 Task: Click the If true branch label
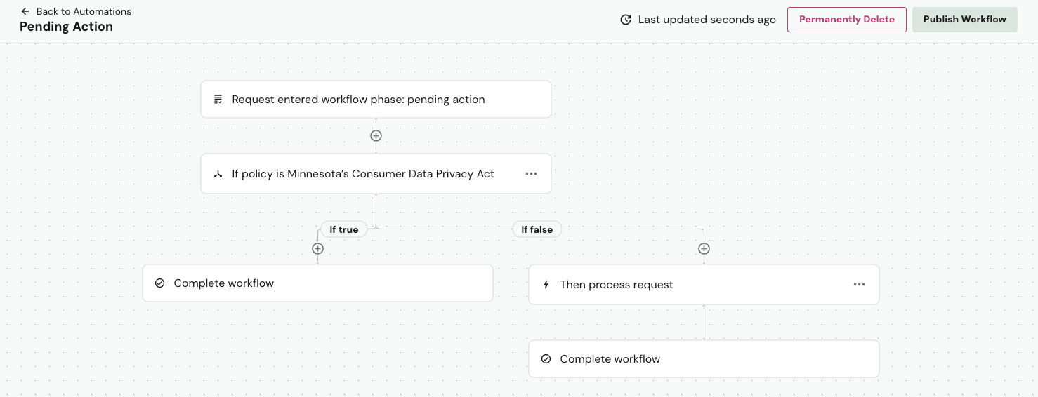344,229
